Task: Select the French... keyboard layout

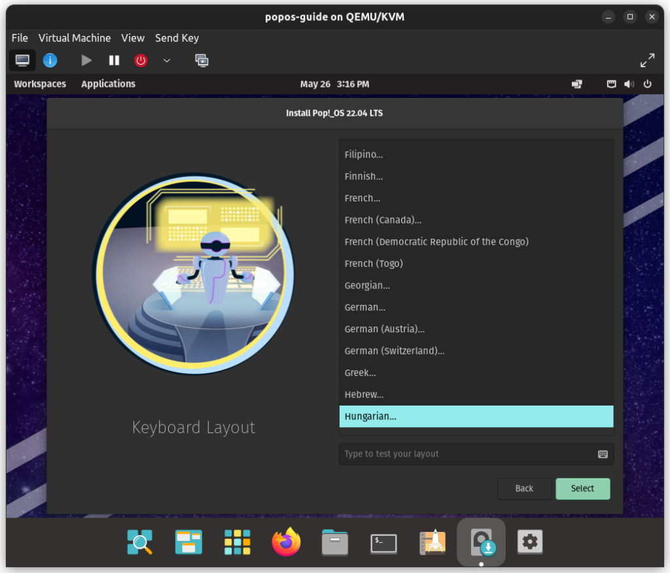Action: coord(476,198)
